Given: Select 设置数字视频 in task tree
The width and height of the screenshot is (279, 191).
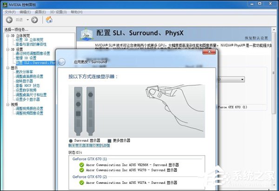Looking at the screenshot, I should click(26, 90).
